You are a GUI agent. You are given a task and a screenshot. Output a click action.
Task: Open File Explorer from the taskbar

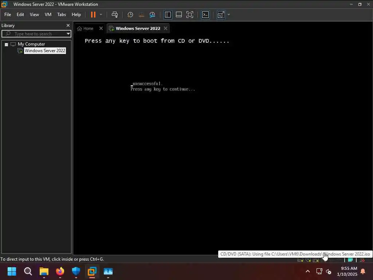pos(44,271)
